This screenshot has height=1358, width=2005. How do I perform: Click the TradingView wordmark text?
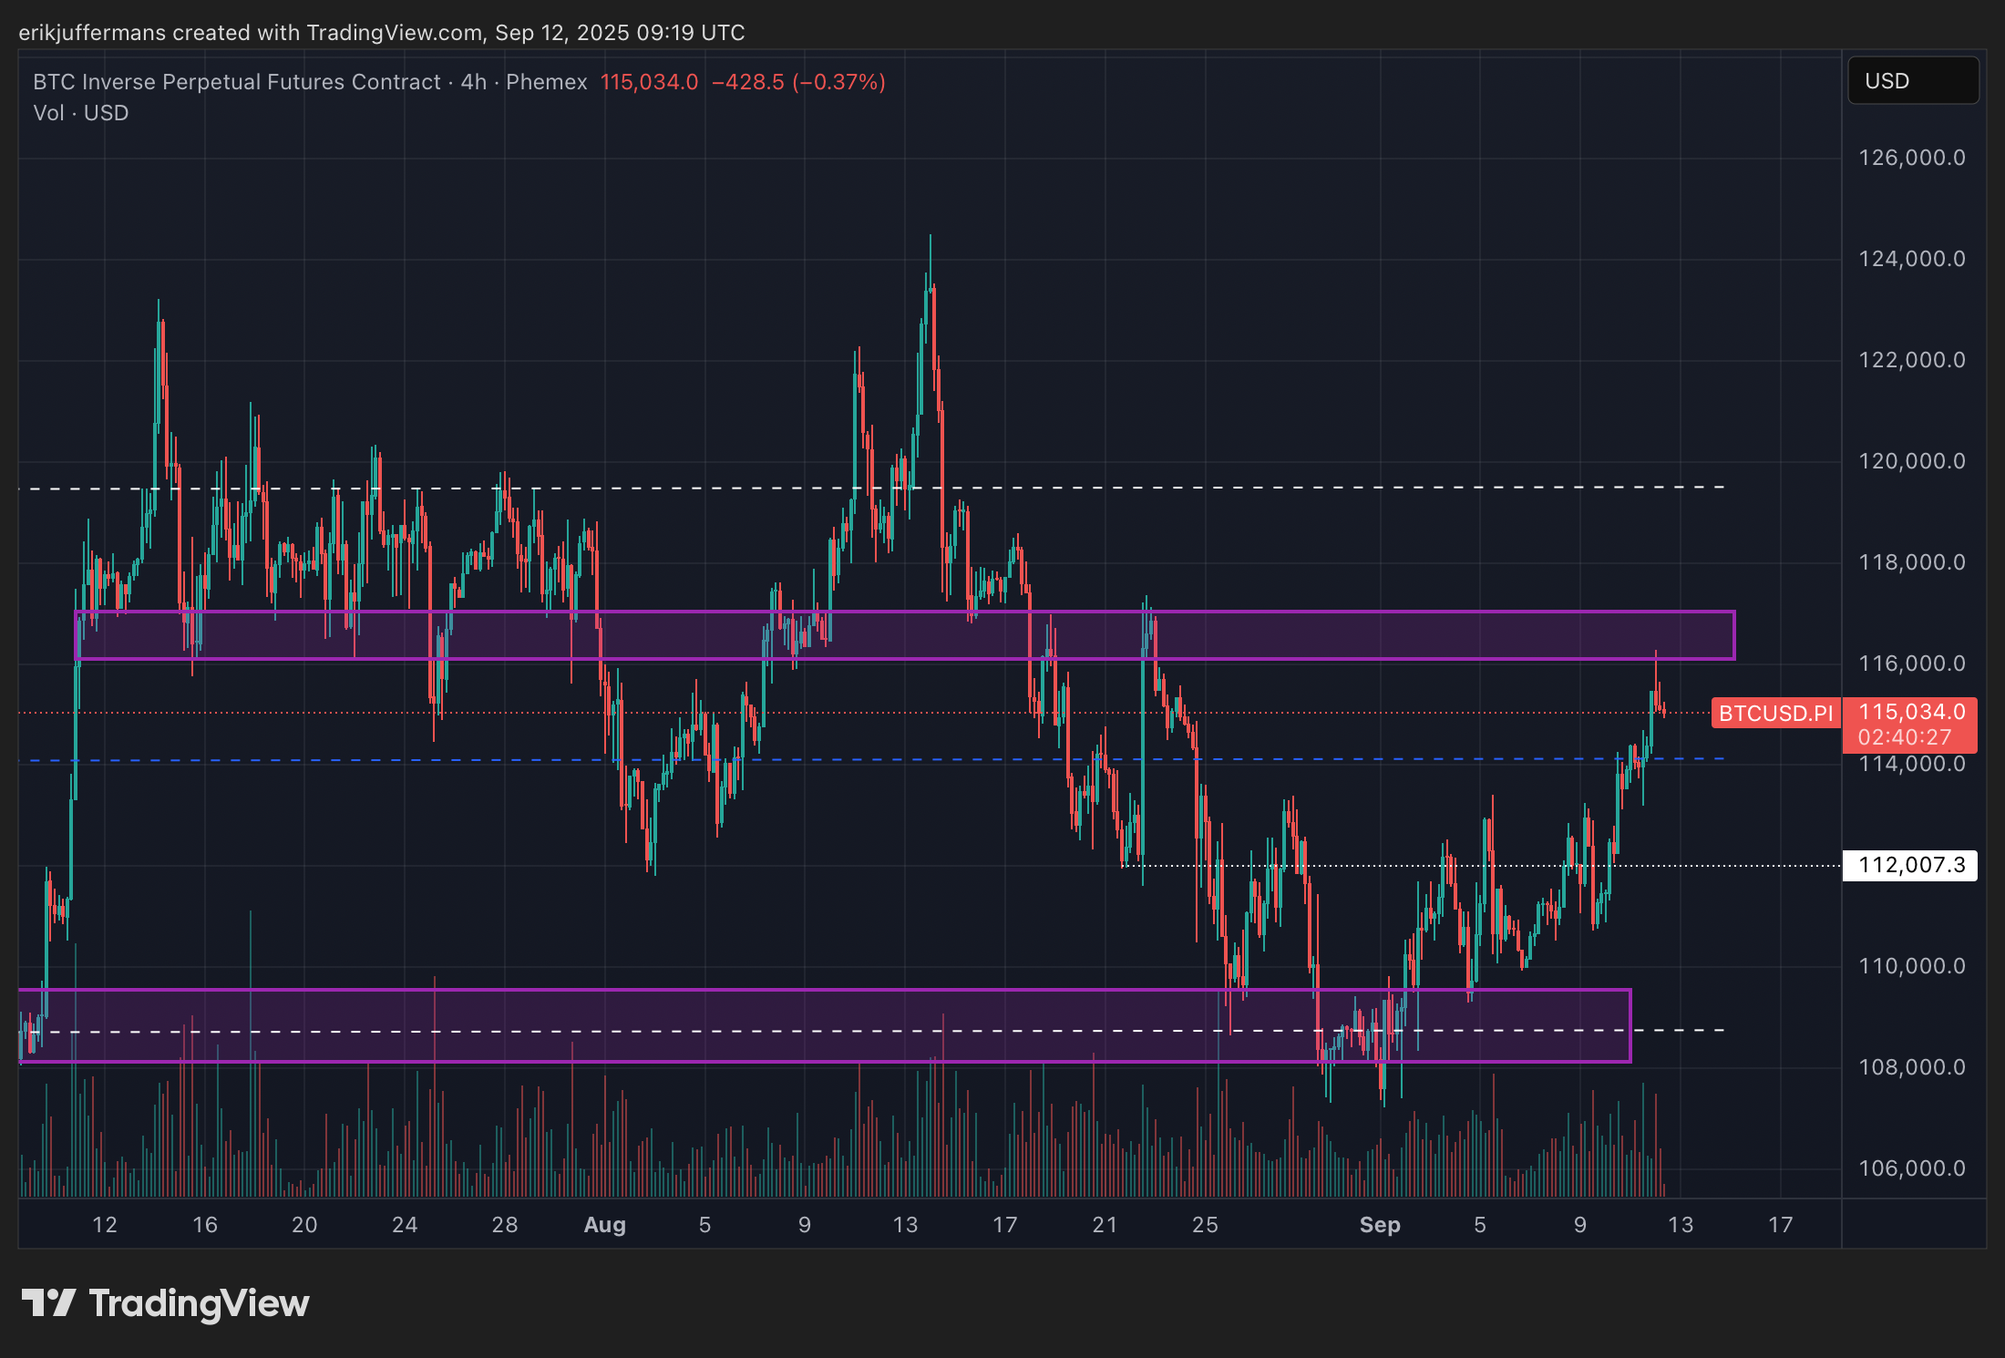tap(199, 1303)
